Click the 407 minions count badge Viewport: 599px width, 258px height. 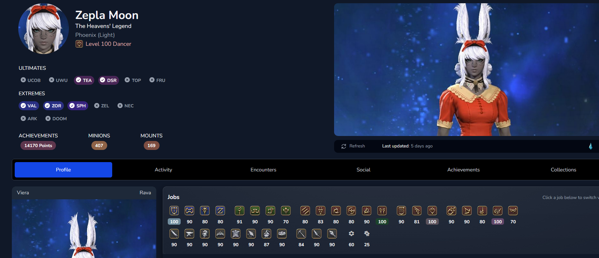[99, 146]
